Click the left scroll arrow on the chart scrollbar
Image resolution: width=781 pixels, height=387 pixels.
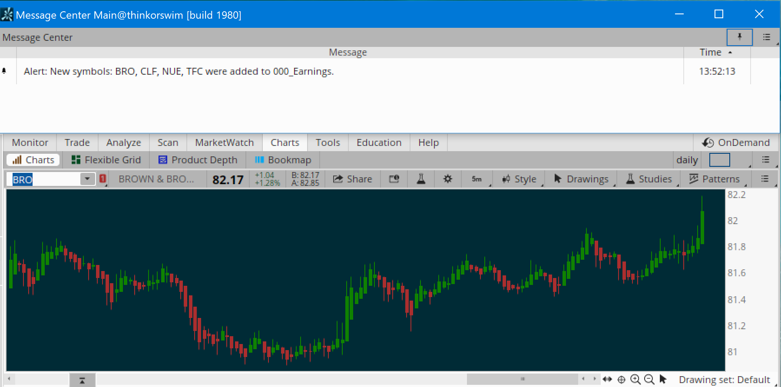click(9, 379)
